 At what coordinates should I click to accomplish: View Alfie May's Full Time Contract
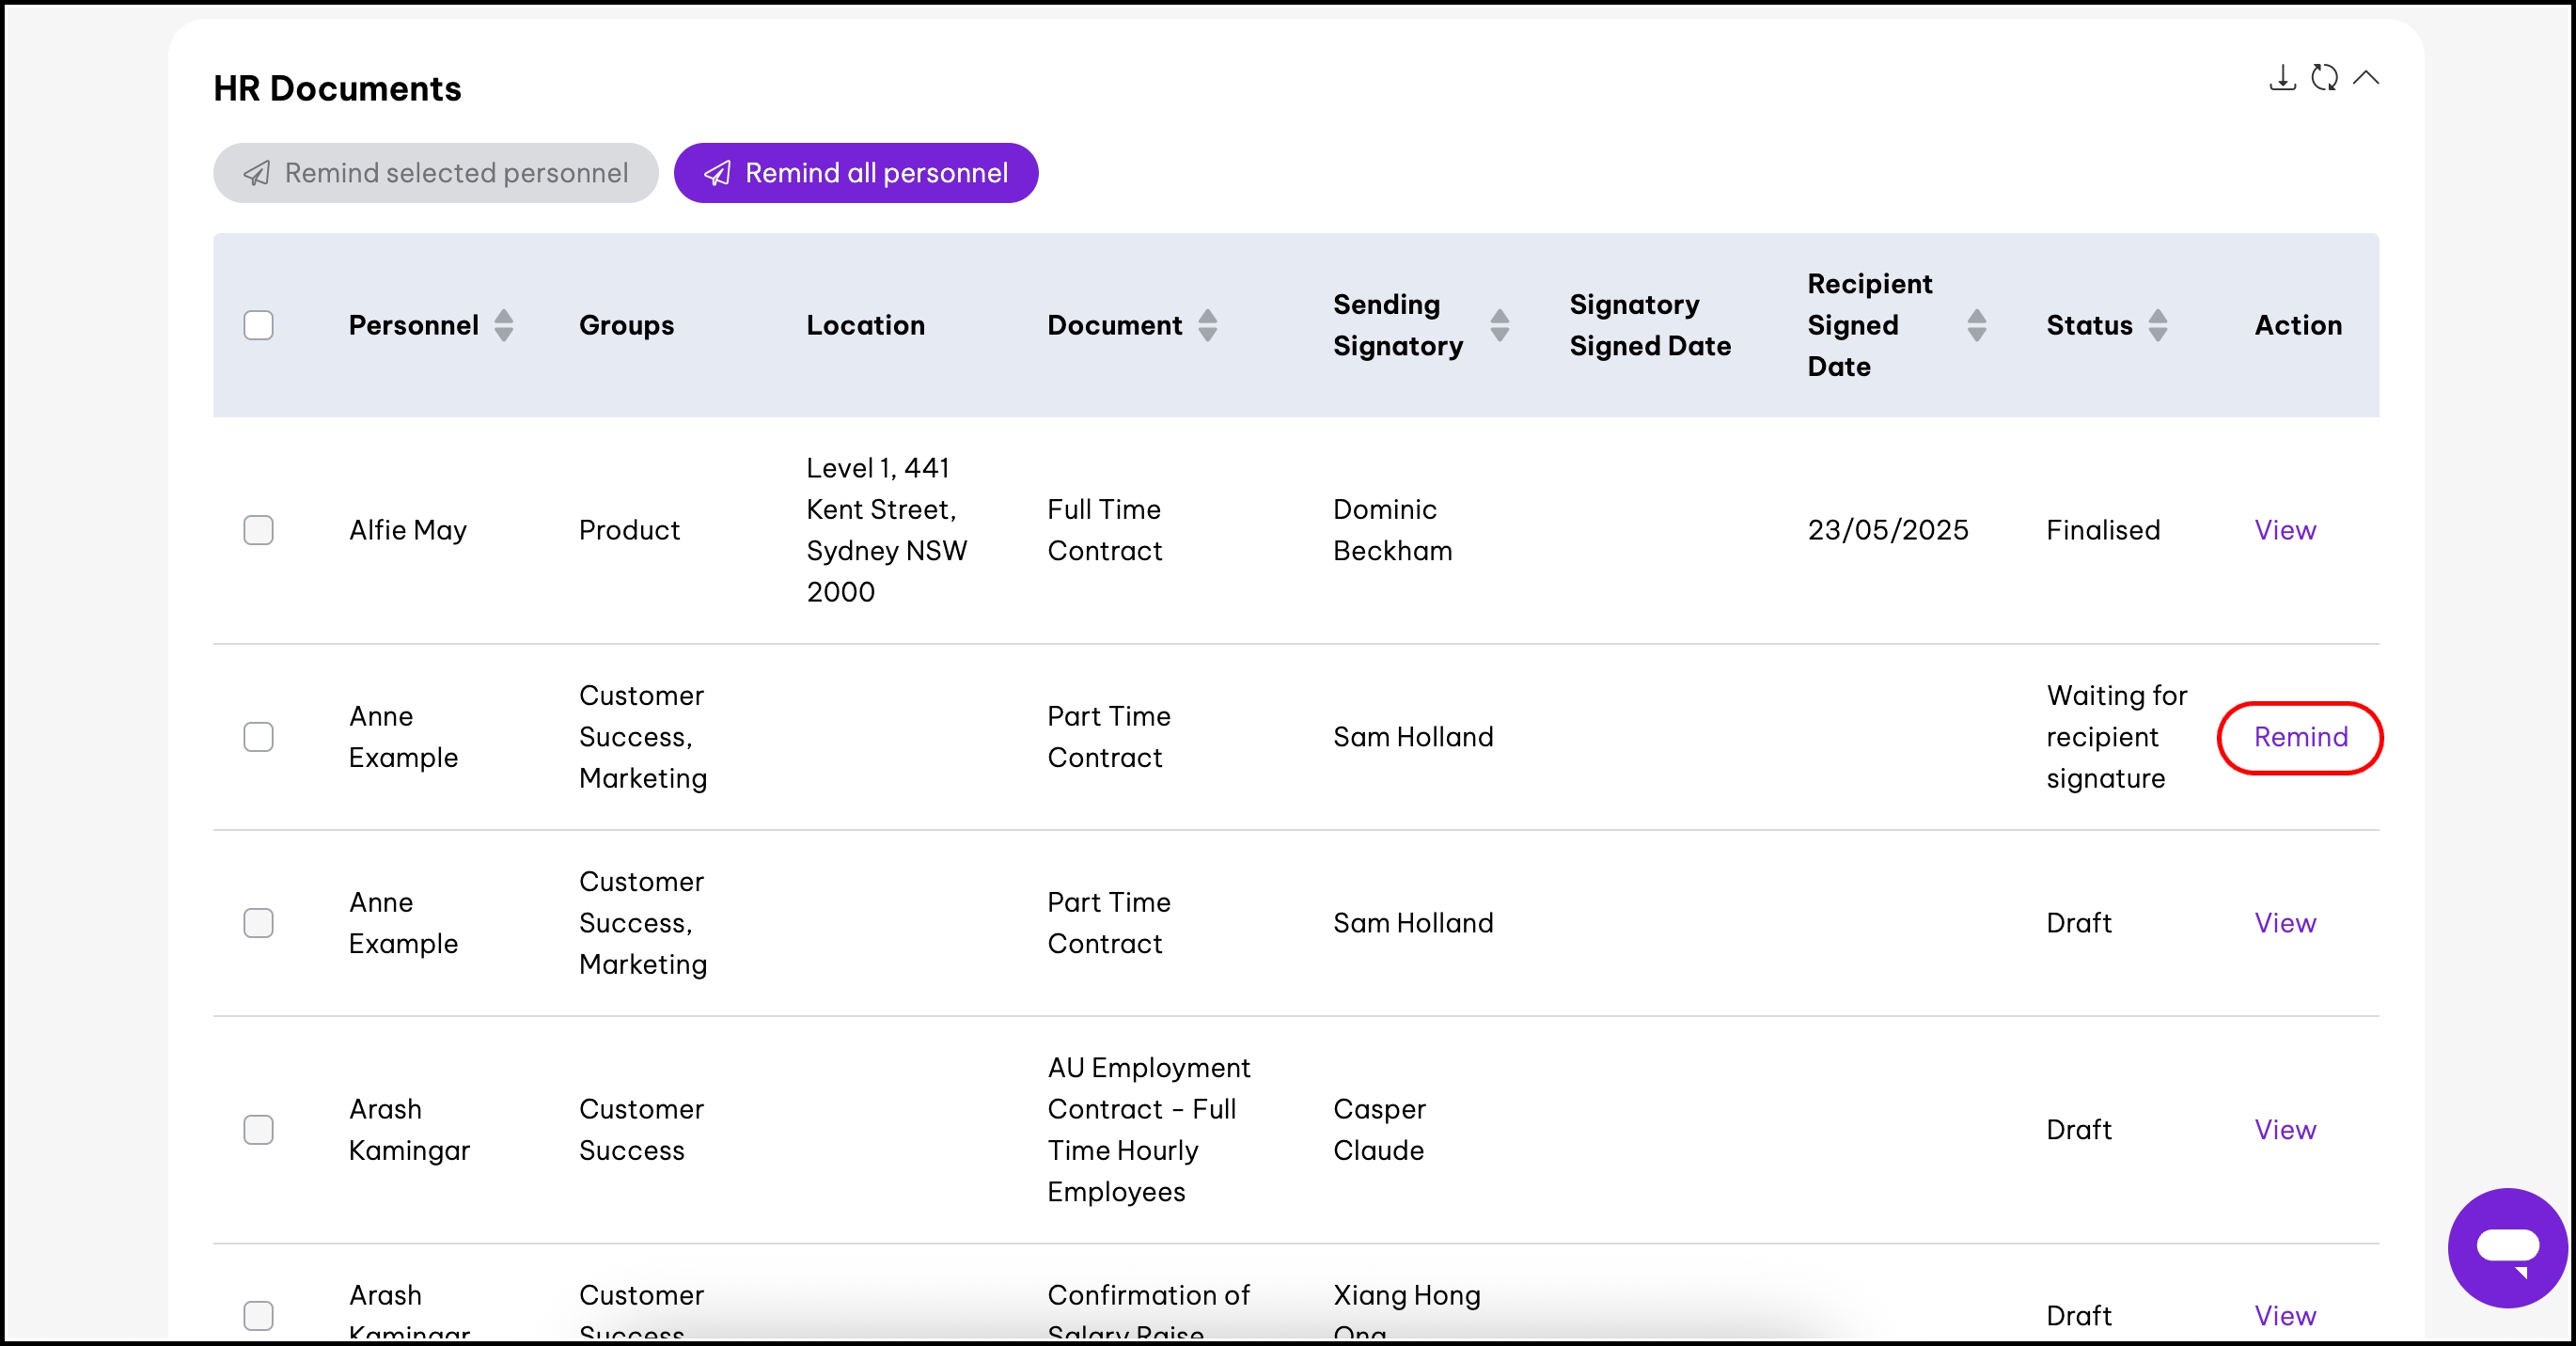click(x=2285, y=530)
